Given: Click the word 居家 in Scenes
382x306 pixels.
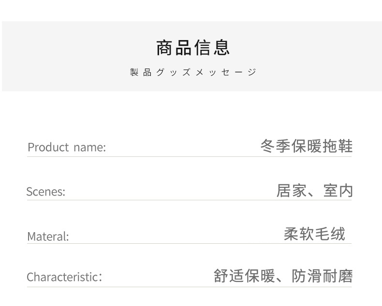Looking at the screenshot, I should (x=291, y=191).
